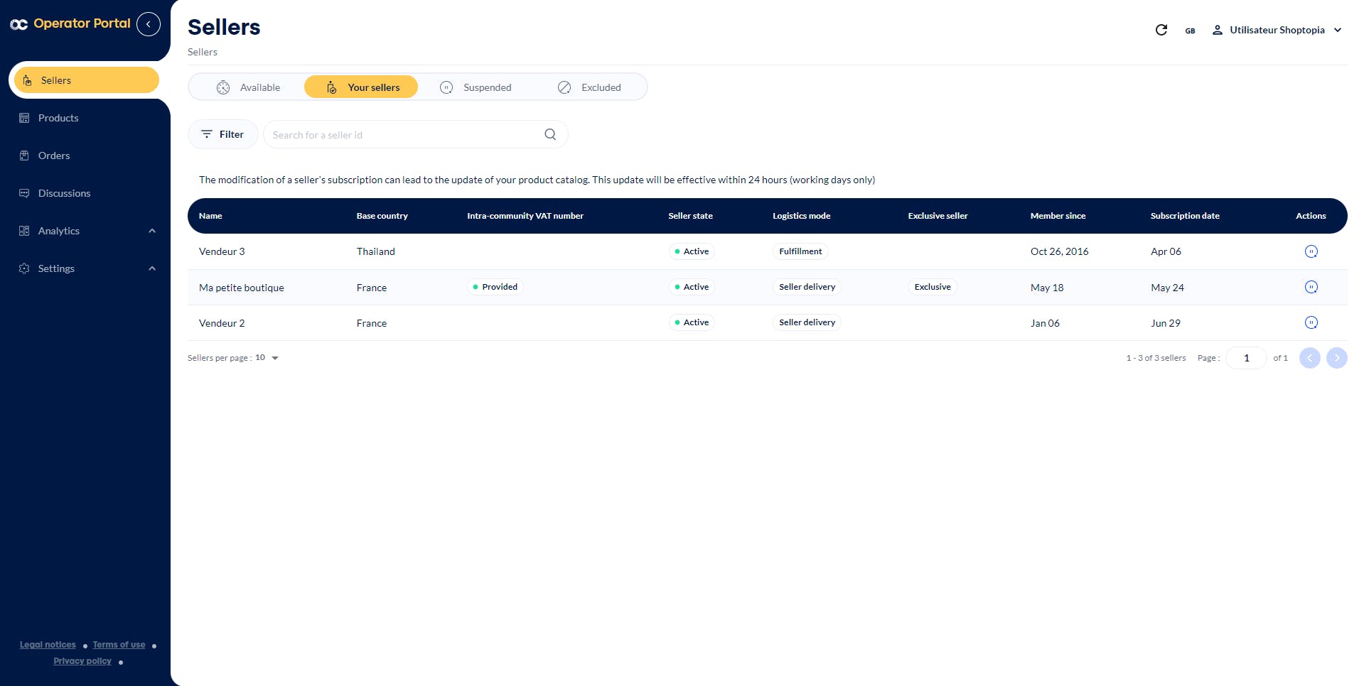The height and width of the screenshot is (686, 1364).
Task: Suspend Ma petite boutique via action icon
Action: click(1311, 287)
